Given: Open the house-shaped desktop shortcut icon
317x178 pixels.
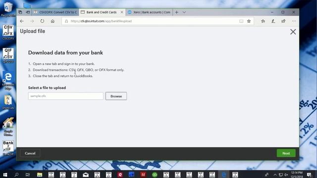Looking at the screenshot, I should 8,127.
